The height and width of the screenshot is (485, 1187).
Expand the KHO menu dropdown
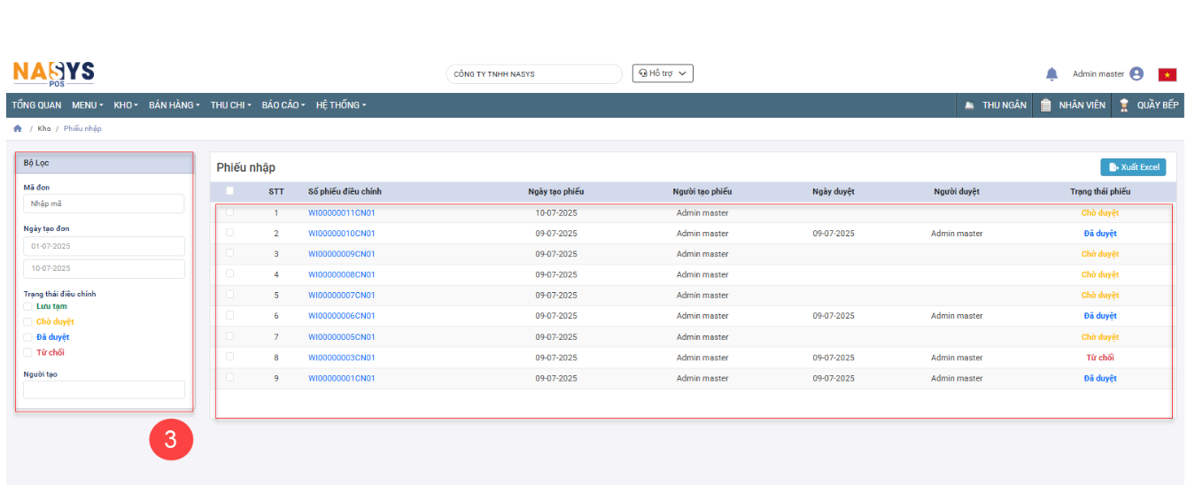[x=126, y=105]
